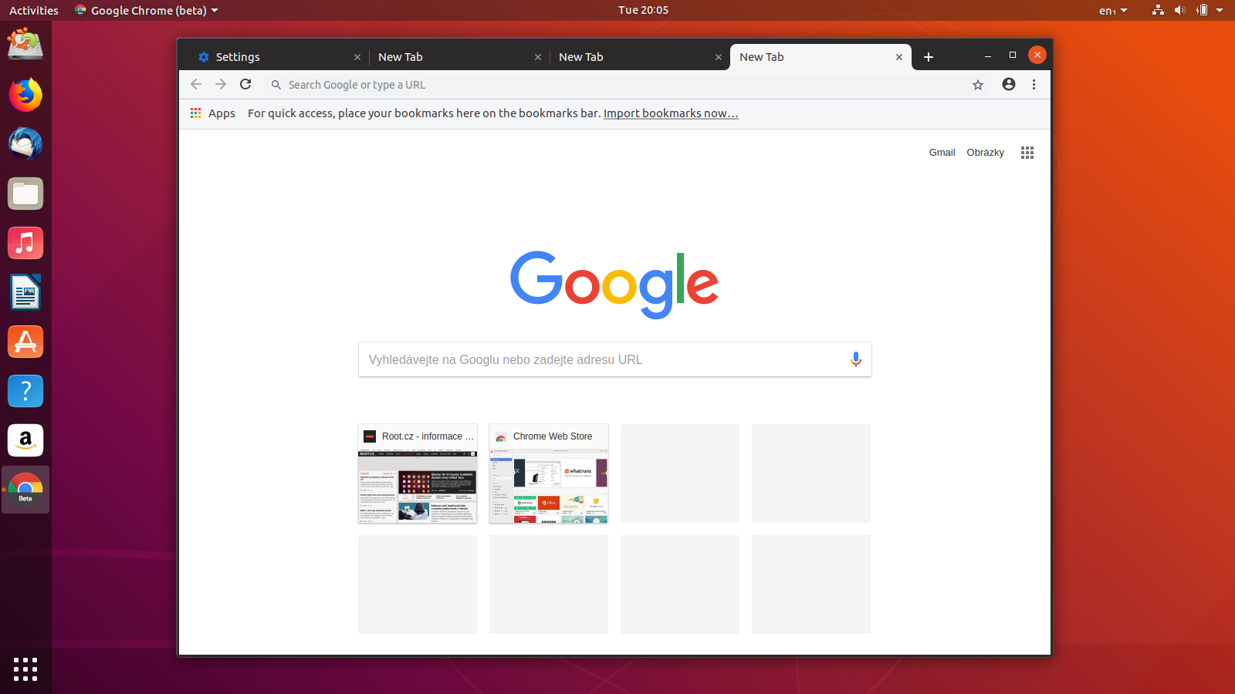Click Import bookmarks now link
1235x694 pixels.
(671, 113)
